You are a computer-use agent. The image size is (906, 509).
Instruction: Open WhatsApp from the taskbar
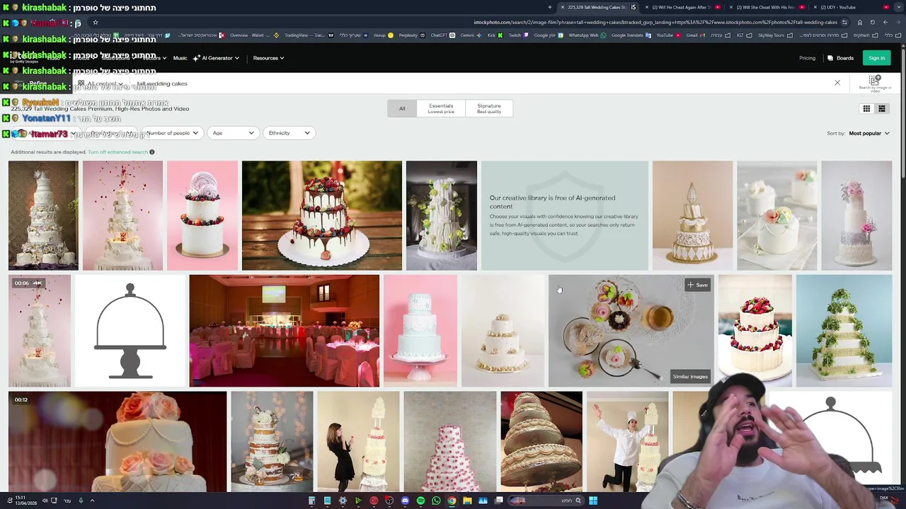436,501
